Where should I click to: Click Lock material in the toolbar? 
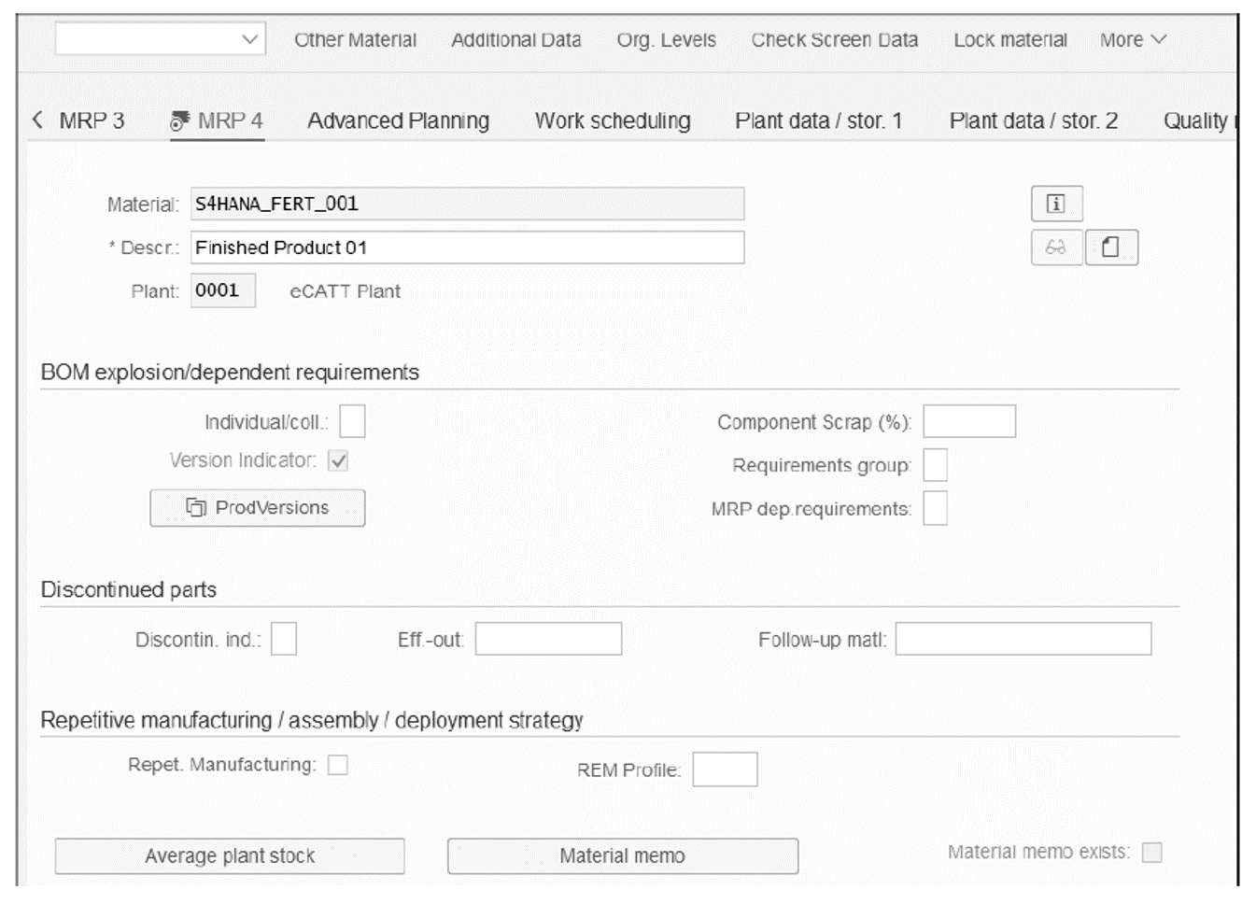coord(1009,39)
